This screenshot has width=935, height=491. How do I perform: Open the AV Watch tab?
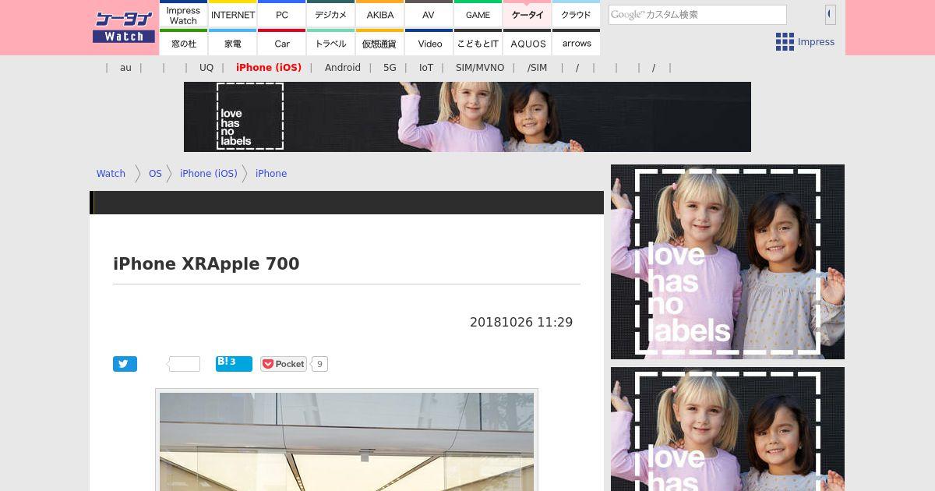tap(429, 14)
